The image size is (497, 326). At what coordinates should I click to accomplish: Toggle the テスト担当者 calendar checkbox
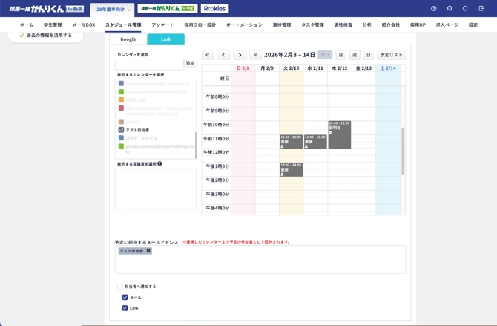coord(122,130)
